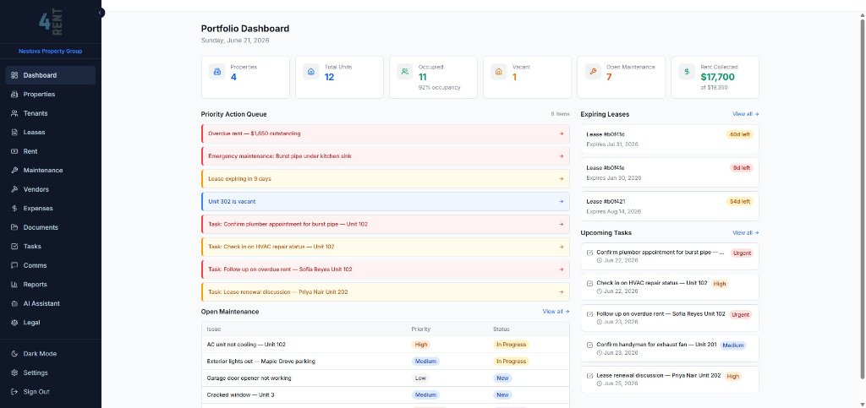The width and height of the screenshot is (866, 408).
Task: Click the Rent Collected dollar icon
Action: tap(687, 72)
